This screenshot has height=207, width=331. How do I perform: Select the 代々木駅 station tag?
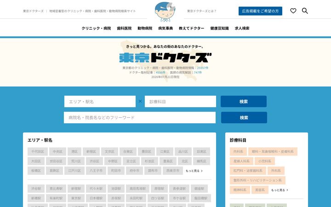[96, 189]
